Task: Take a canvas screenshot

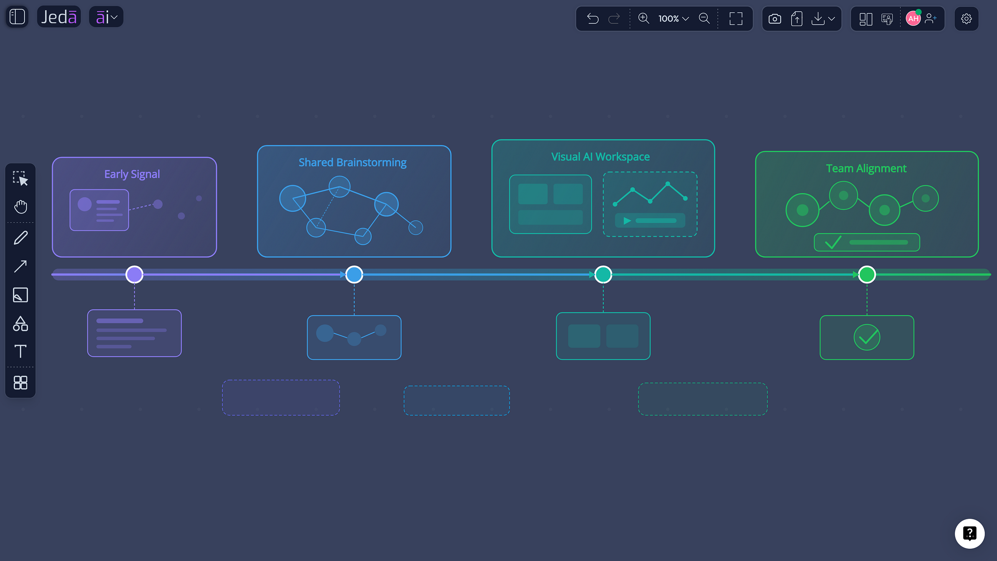Action: coord(775,18)
